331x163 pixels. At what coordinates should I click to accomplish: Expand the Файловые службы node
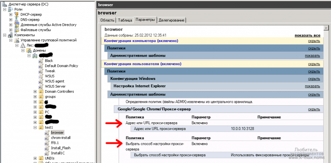11,30
